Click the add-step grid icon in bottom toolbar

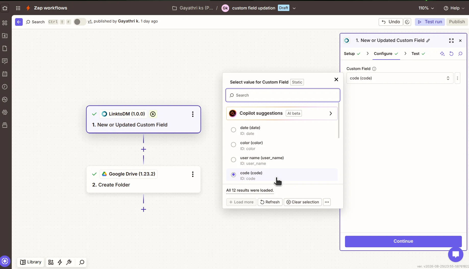click(51, 262)
